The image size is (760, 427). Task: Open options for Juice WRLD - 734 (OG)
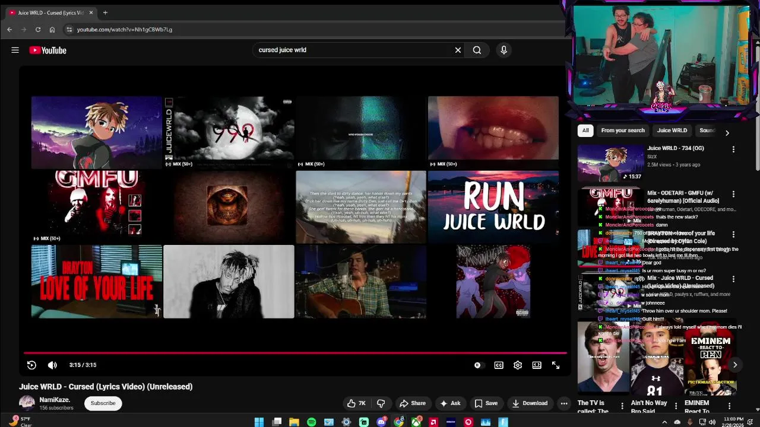(x=733, y=149)
